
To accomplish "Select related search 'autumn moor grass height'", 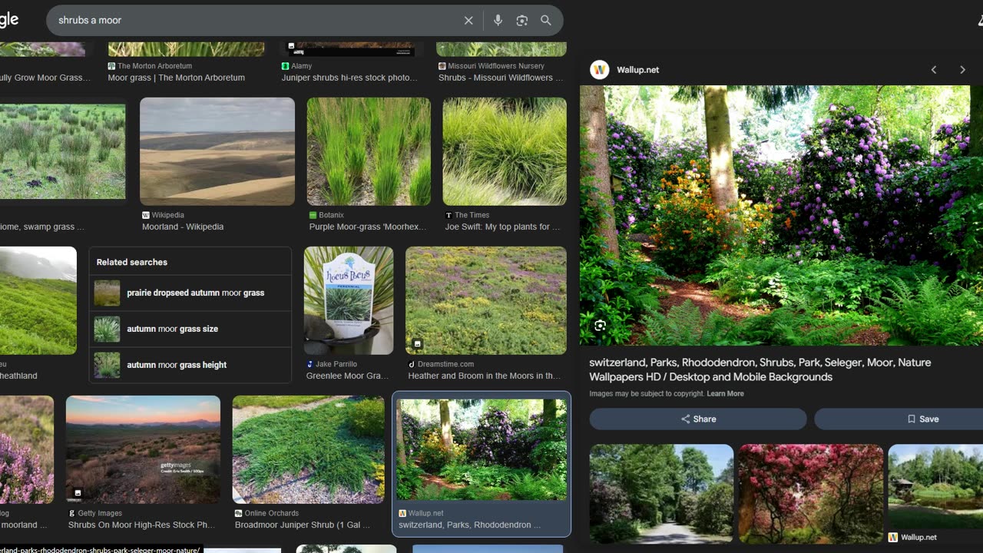I will pos(190,365).
